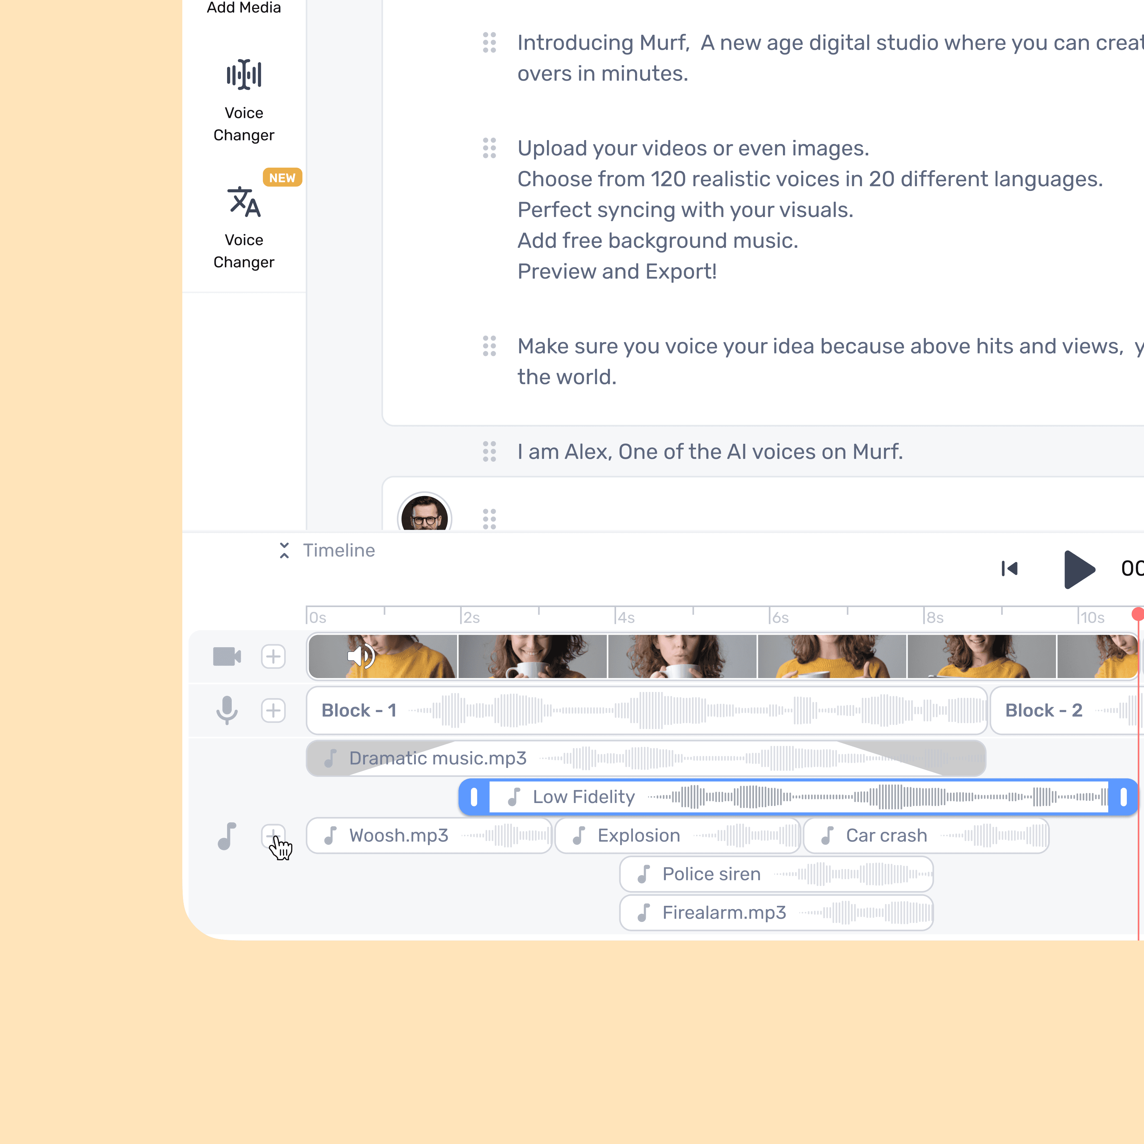Screen dimensions: 1144x1144
Task: Click 'Choose from 120 realistic voices' line
Action: point(810,179)
